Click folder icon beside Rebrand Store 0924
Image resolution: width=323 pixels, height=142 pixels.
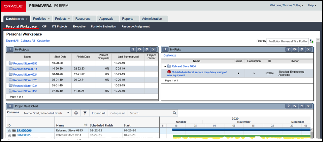point(11,74)
